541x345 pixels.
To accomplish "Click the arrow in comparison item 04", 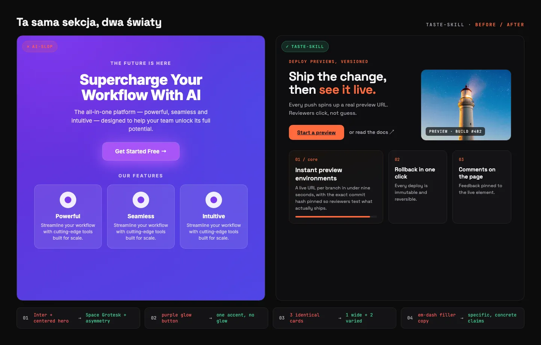I will (x=462, y=318).
